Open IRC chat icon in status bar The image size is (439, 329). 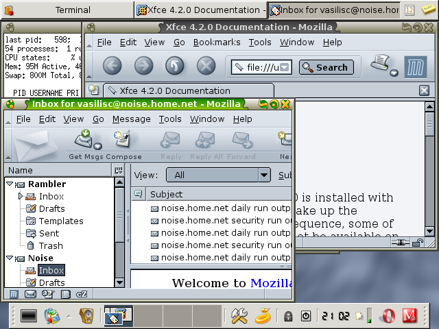(x=82, y=294)
